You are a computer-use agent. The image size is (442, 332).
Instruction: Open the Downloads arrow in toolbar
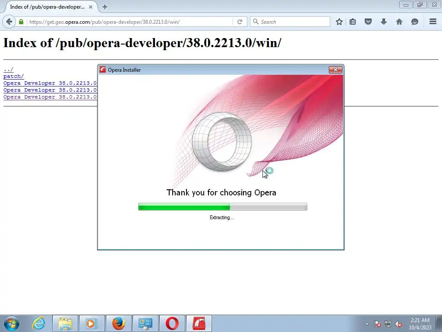384,22
